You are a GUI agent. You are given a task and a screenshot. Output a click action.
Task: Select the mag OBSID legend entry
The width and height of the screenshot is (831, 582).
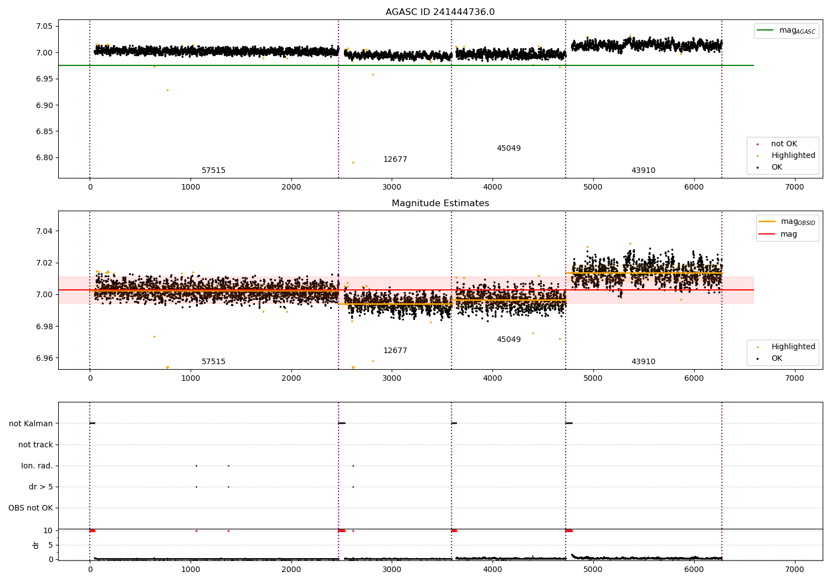click(787, 222)
